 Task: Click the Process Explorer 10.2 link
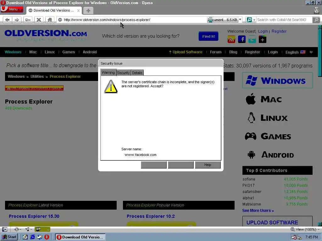point(151,216)
